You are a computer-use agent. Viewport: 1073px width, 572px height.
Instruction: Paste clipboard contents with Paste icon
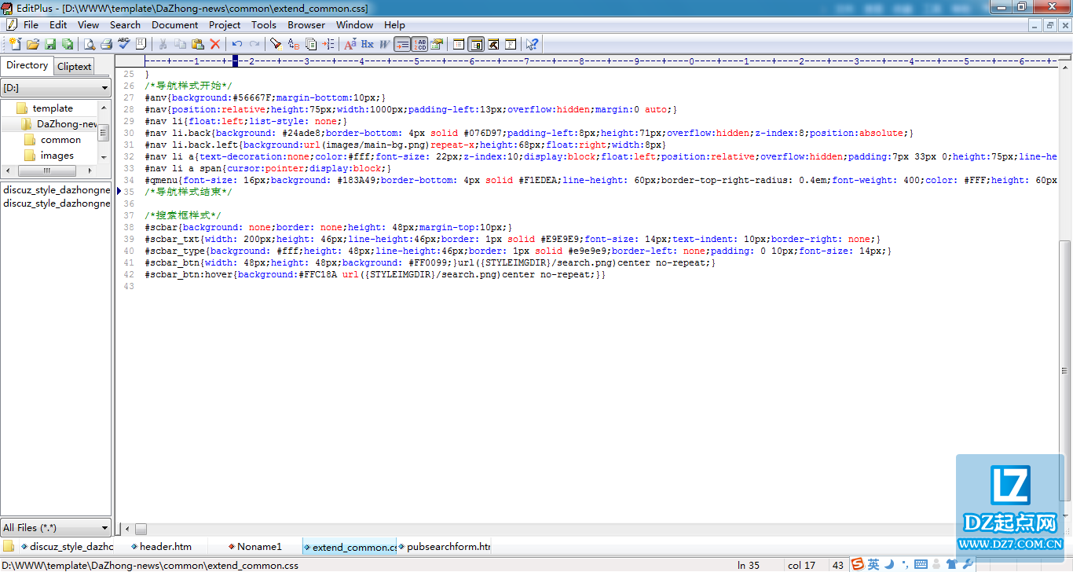[197, 44]
